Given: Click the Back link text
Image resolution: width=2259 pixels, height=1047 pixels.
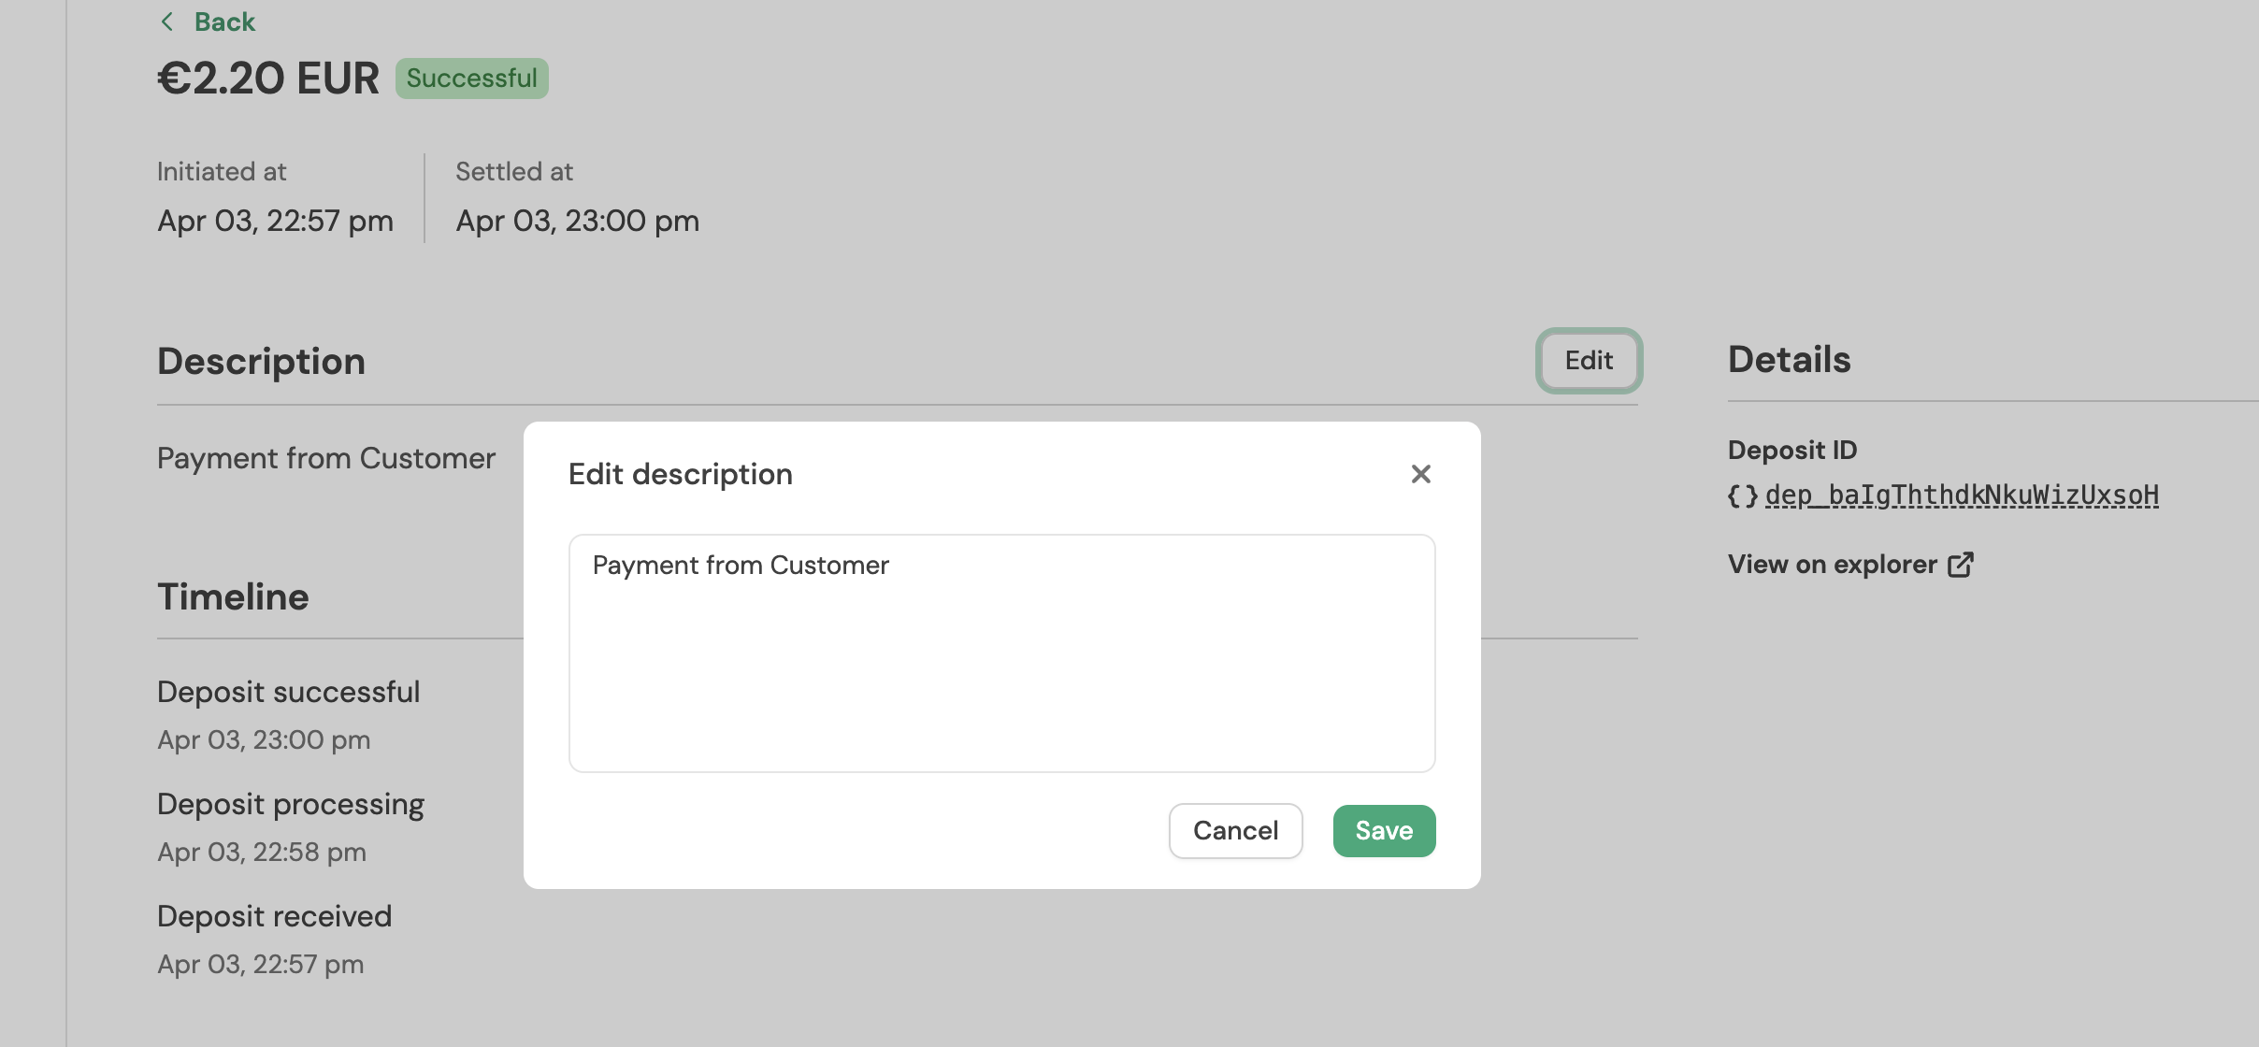Looking at the screenshot, I should [224, 22].
